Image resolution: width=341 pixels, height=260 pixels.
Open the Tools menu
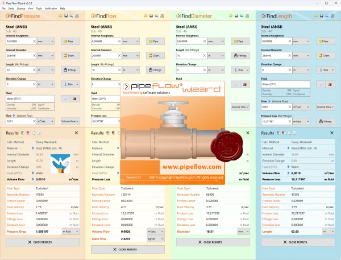tap(39, 9)
